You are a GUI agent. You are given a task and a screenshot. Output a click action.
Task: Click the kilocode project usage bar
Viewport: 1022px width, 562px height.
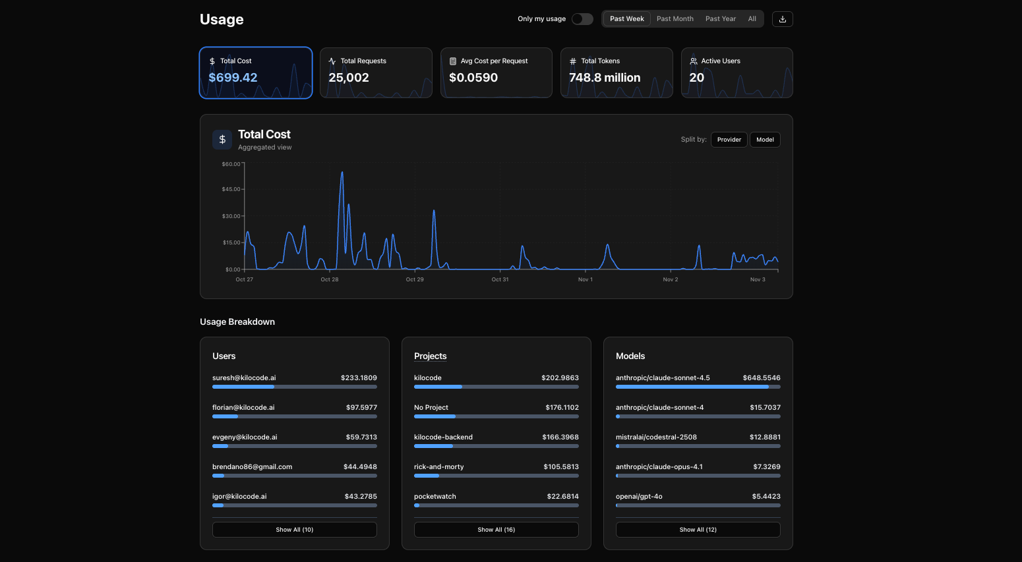click(x=496, y=387)
